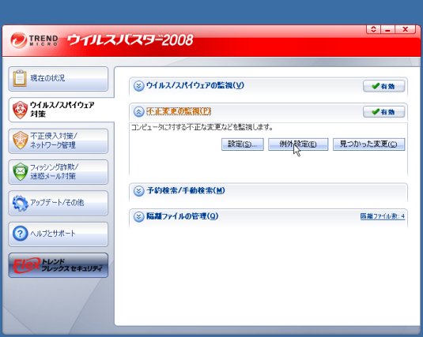Click the 見つかった変更(C) button
Screen dimensions: 423x337
point(368,144)
